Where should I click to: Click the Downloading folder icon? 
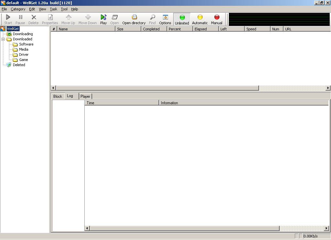click(x=9, y=34)
